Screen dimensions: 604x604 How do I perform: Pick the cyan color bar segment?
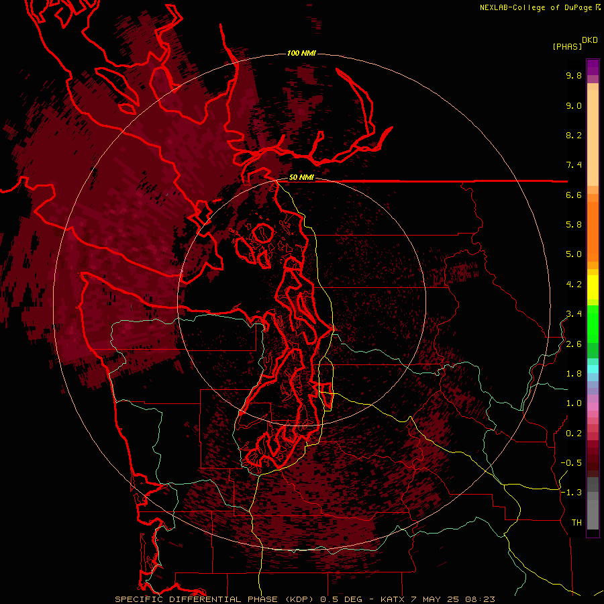(x=593, y=369)
